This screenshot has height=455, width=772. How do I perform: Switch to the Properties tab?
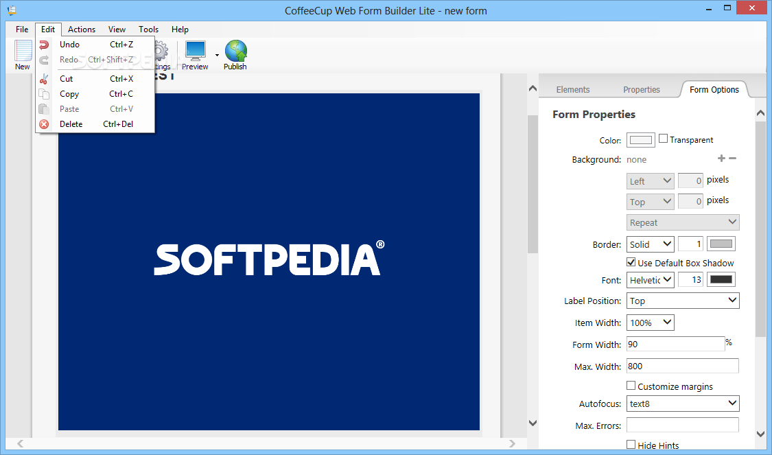pos(641,90)
